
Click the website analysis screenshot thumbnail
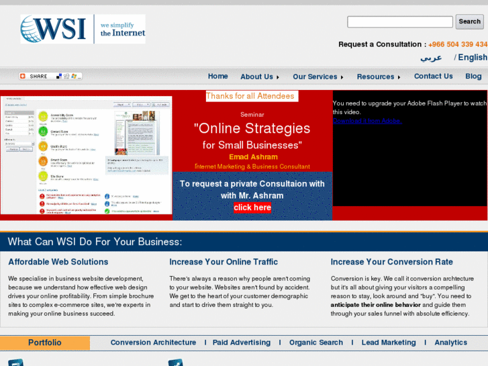tap(86, 155)
